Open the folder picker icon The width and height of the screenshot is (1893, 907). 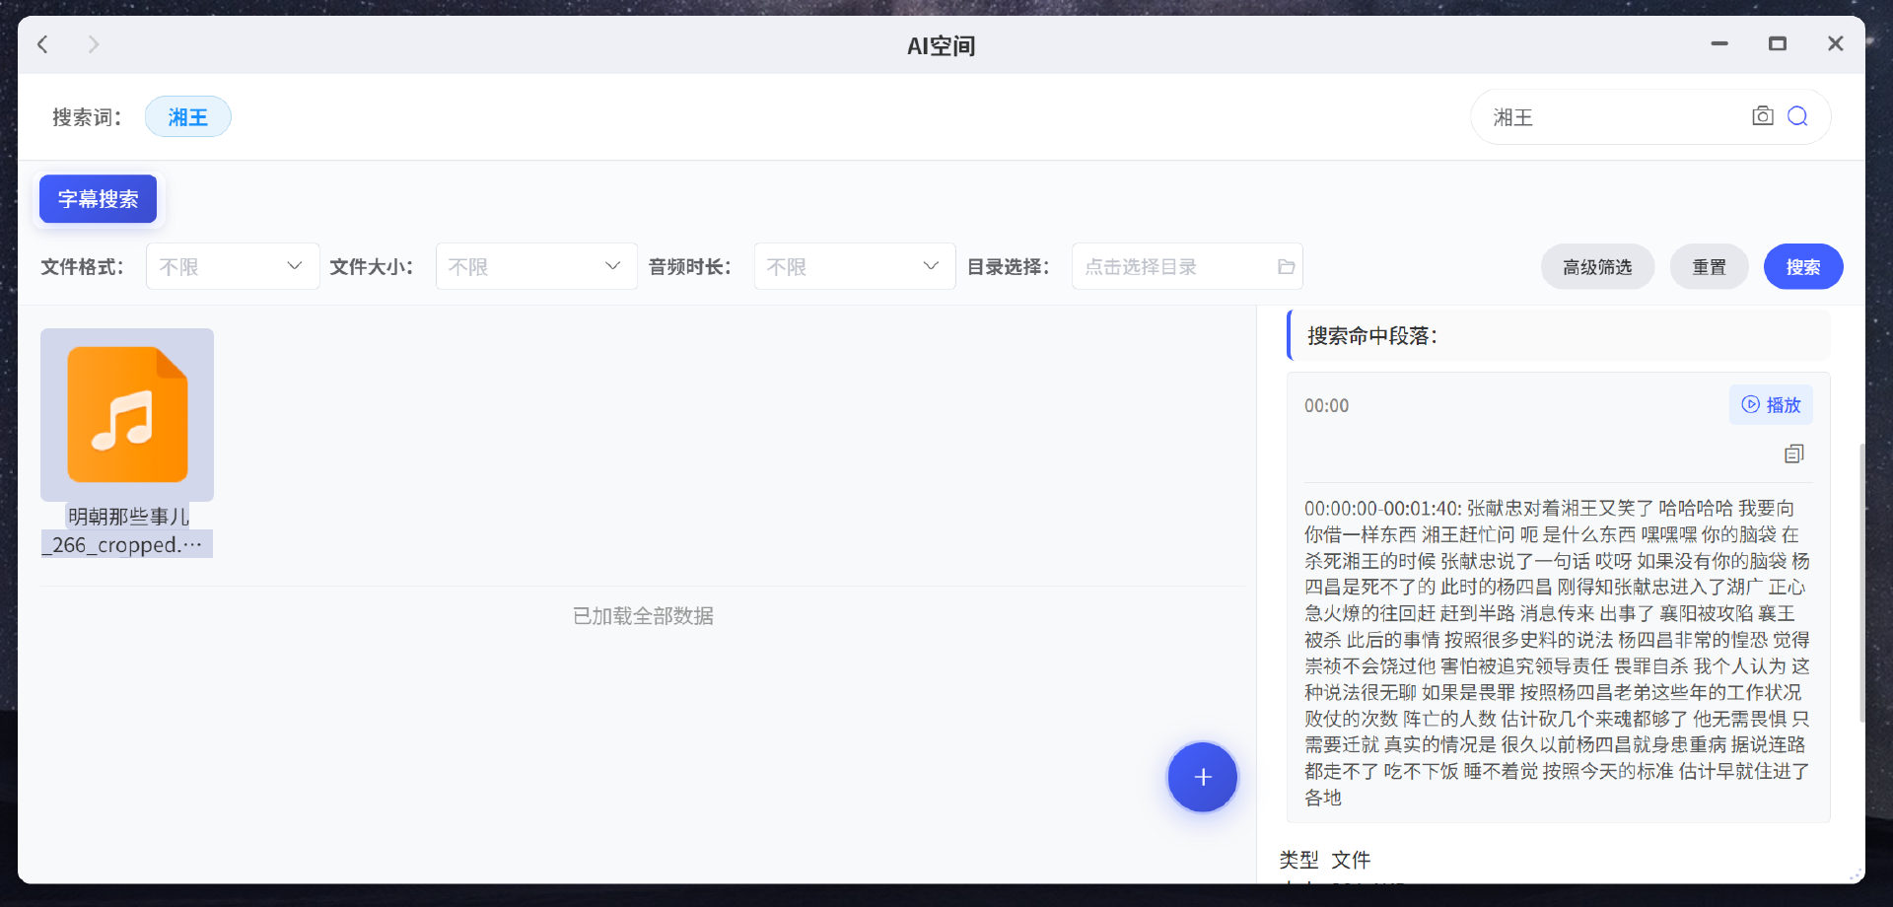(x=1286, y=266)
